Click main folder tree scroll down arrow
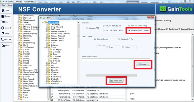 tap(48, 100)
